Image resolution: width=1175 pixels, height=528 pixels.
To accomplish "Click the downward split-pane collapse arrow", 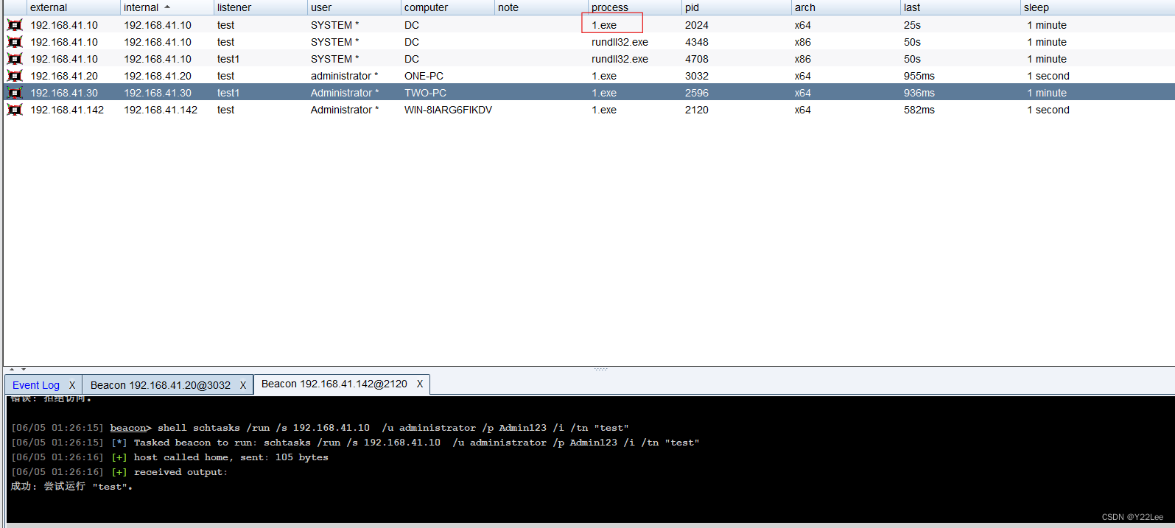I will 24,369.
